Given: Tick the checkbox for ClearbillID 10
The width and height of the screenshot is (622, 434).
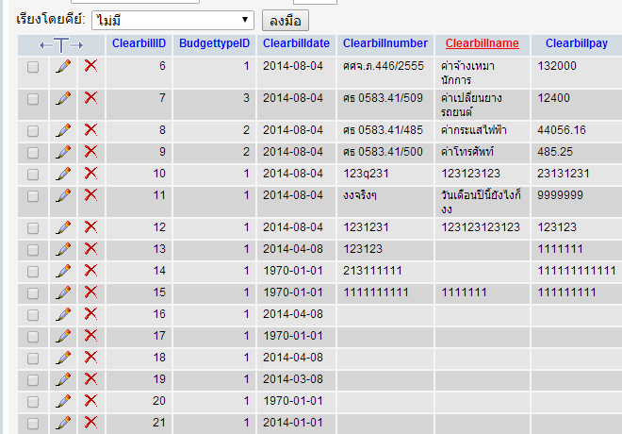Looking at the screenshot, I should [x=33, y=175].
